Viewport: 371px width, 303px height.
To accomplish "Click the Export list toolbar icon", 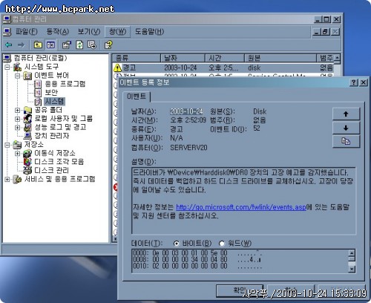I will 92,45.
